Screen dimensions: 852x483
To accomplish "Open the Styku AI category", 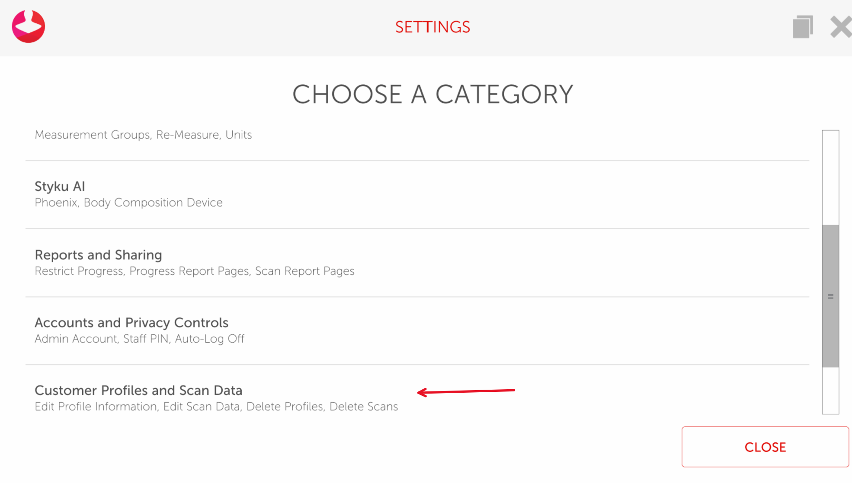I will pyautogui.click(x=60, y=187).
